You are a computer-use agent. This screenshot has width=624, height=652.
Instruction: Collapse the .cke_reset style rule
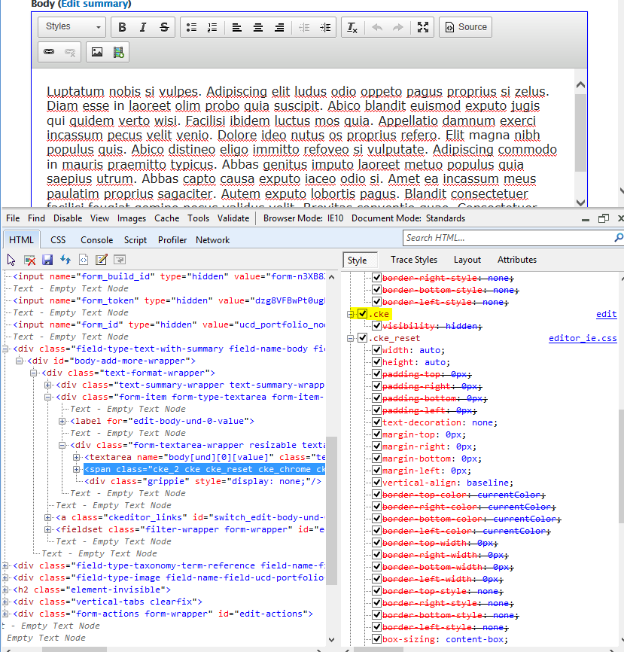coord(351,338)
